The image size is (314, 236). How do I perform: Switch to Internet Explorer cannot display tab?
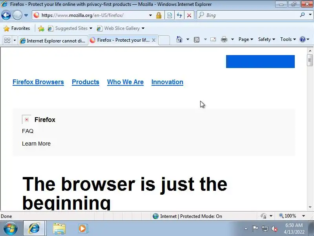[53, 41]
